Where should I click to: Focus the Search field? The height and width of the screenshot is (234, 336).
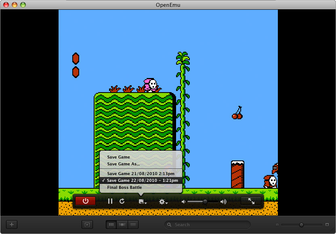(208, 225)
